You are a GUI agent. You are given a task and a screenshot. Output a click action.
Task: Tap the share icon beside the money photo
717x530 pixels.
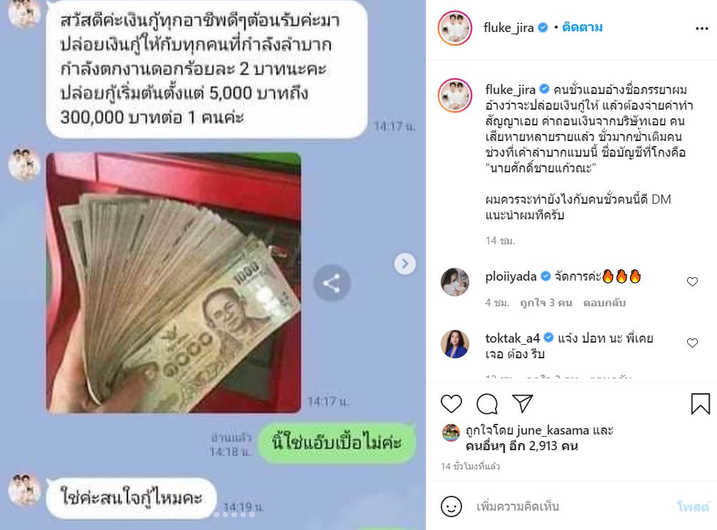332,284
